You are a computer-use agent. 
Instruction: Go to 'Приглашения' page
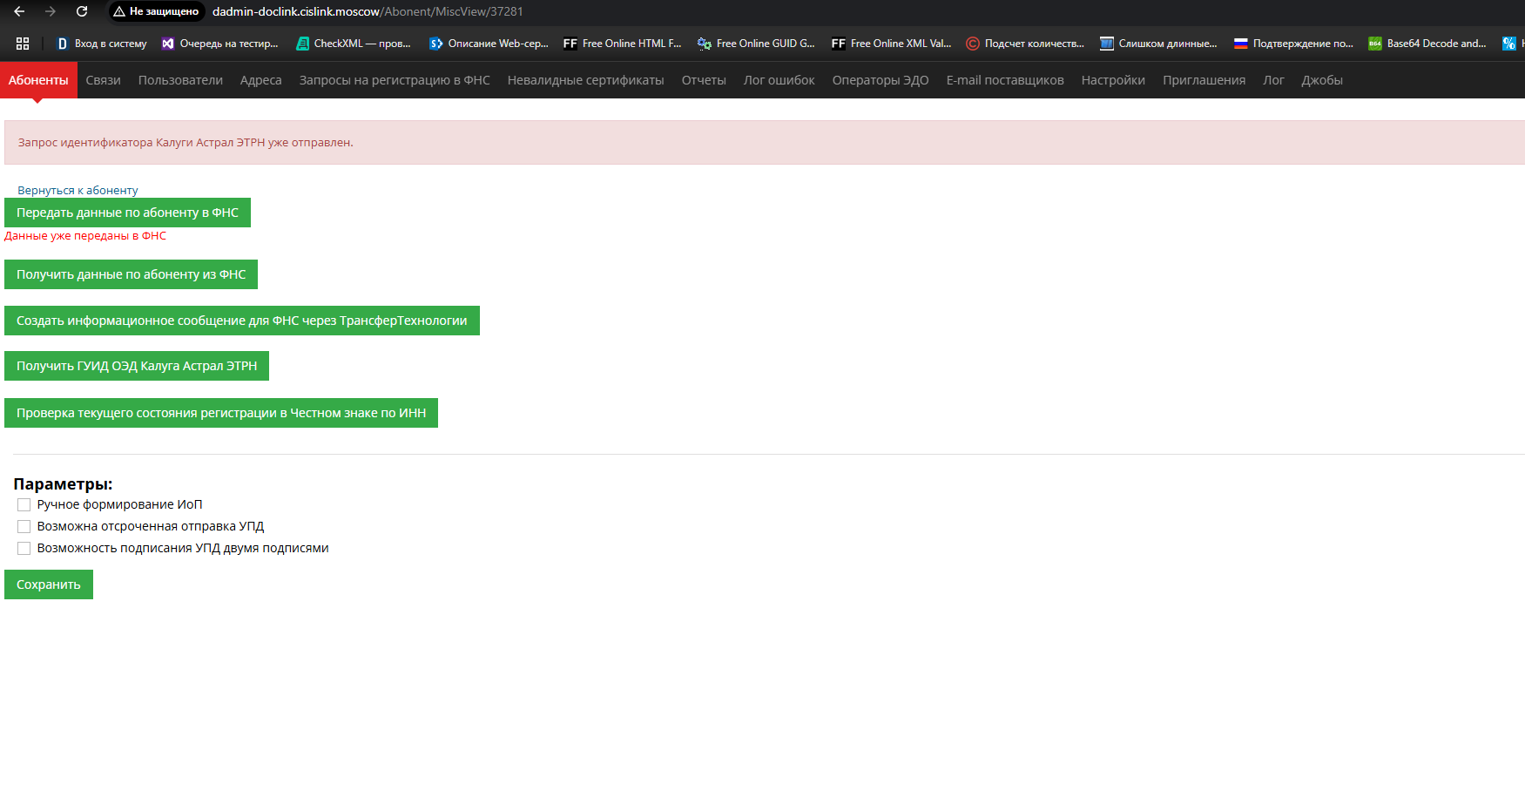[x=1204, y=80]
